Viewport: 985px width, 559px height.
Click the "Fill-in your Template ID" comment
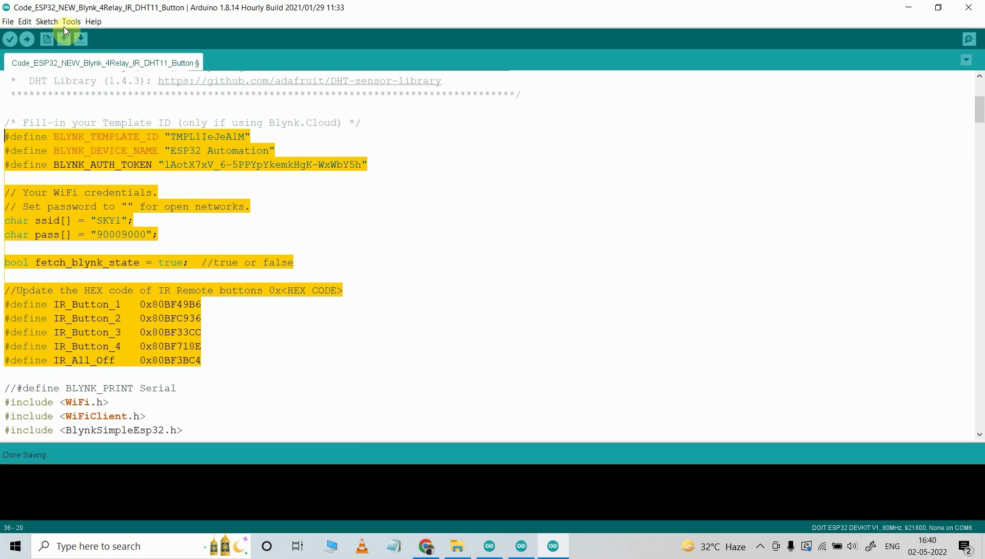point(183,123)
